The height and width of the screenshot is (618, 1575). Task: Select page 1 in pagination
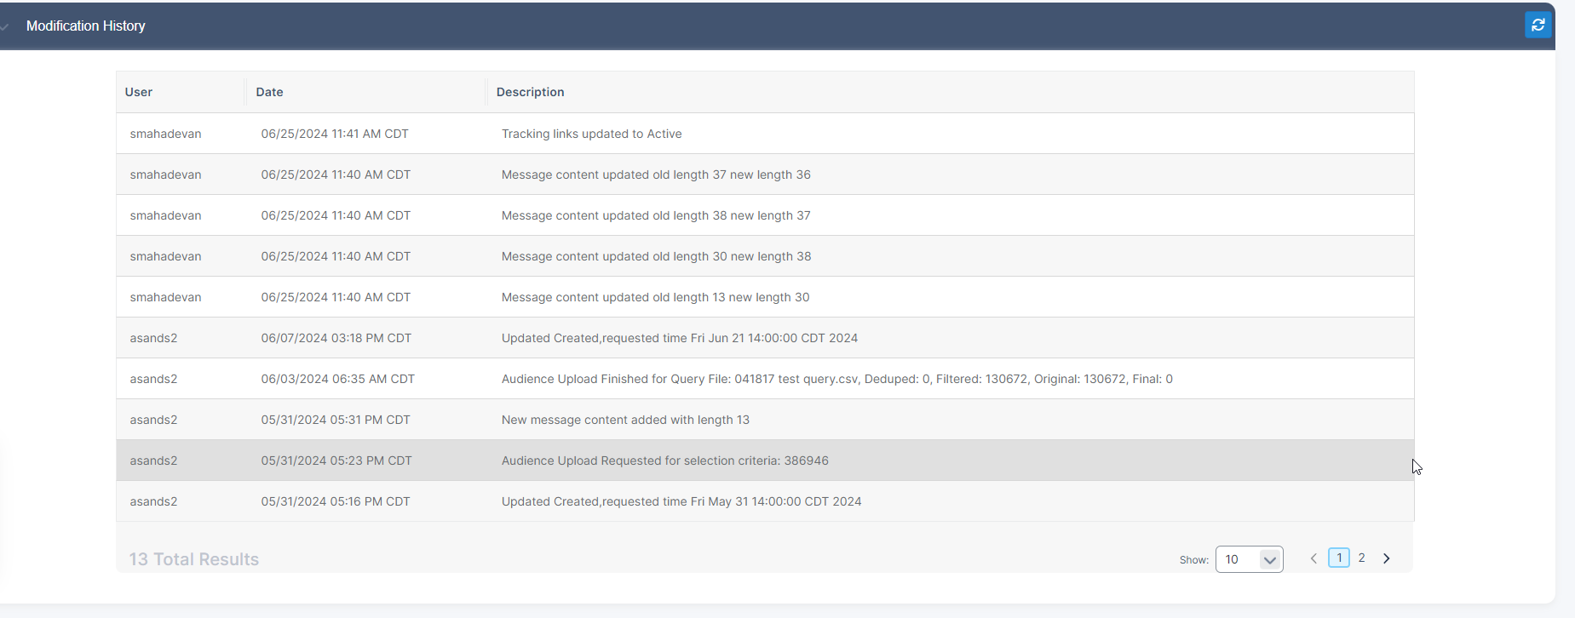1338,558
